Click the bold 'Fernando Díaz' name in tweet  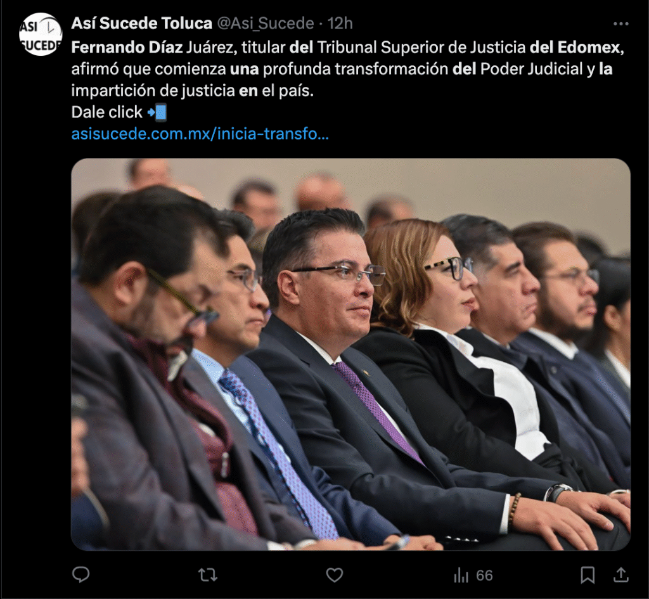[x=127, y=48]
